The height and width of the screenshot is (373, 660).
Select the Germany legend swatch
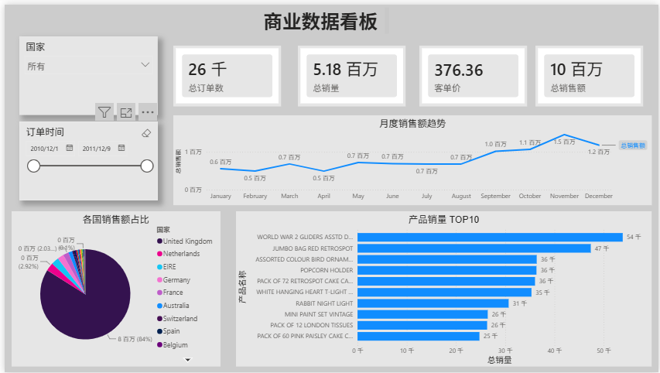point(159,280)
